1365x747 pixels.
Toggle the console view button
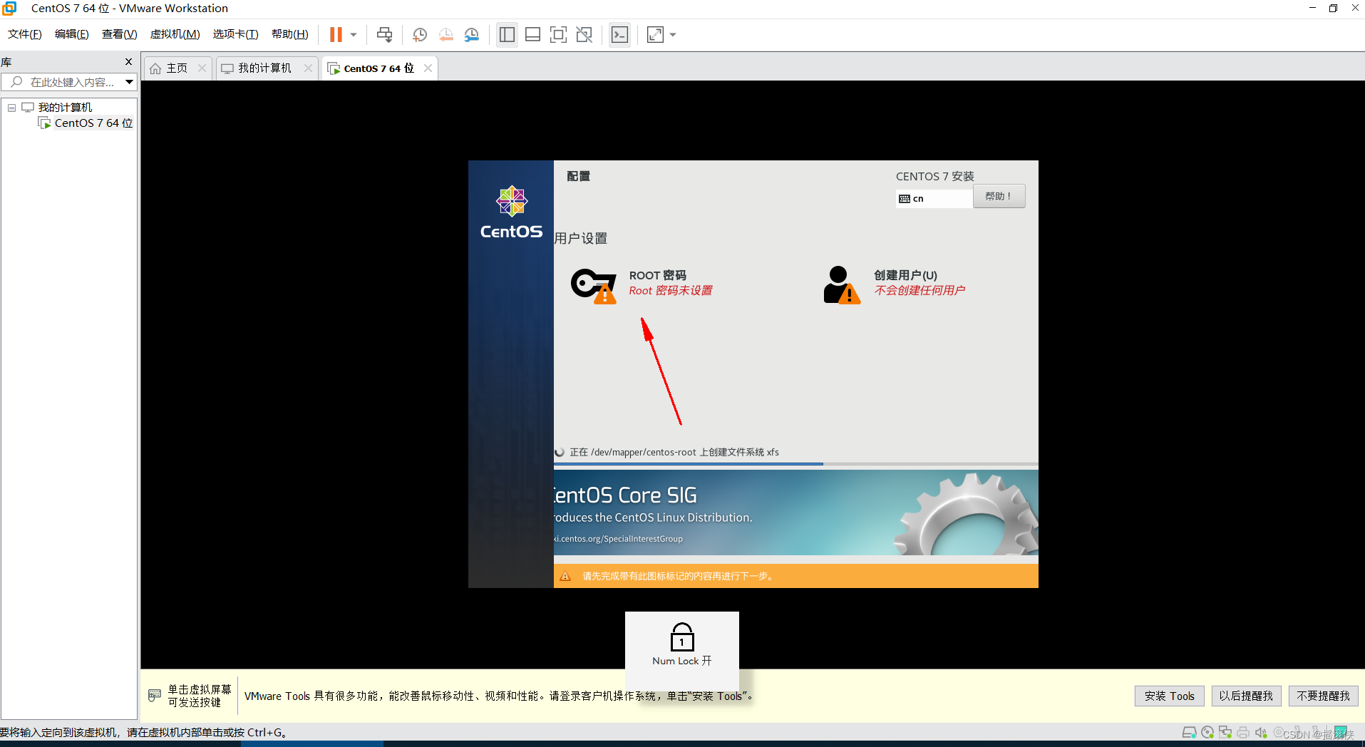point(620,34)
